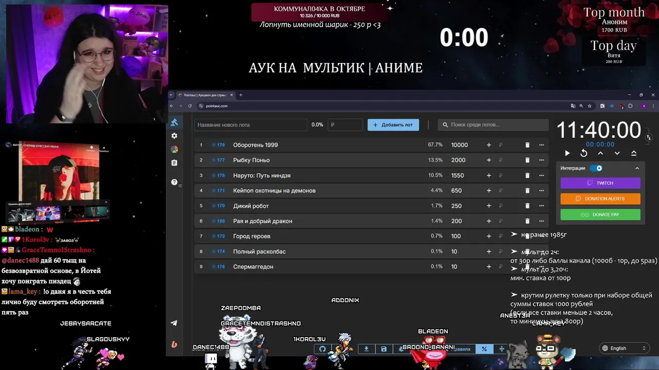659x370 pixels.
Task: Click the amount 10000 of Оборотень 1999
Action: click(460, 145)
